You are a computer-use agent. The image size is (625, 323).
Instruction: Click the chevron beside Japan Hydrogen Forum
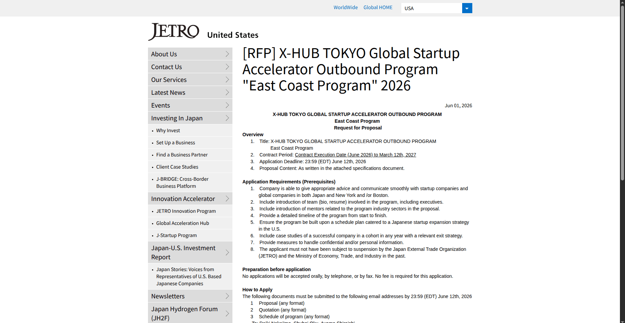pos(227,313)
